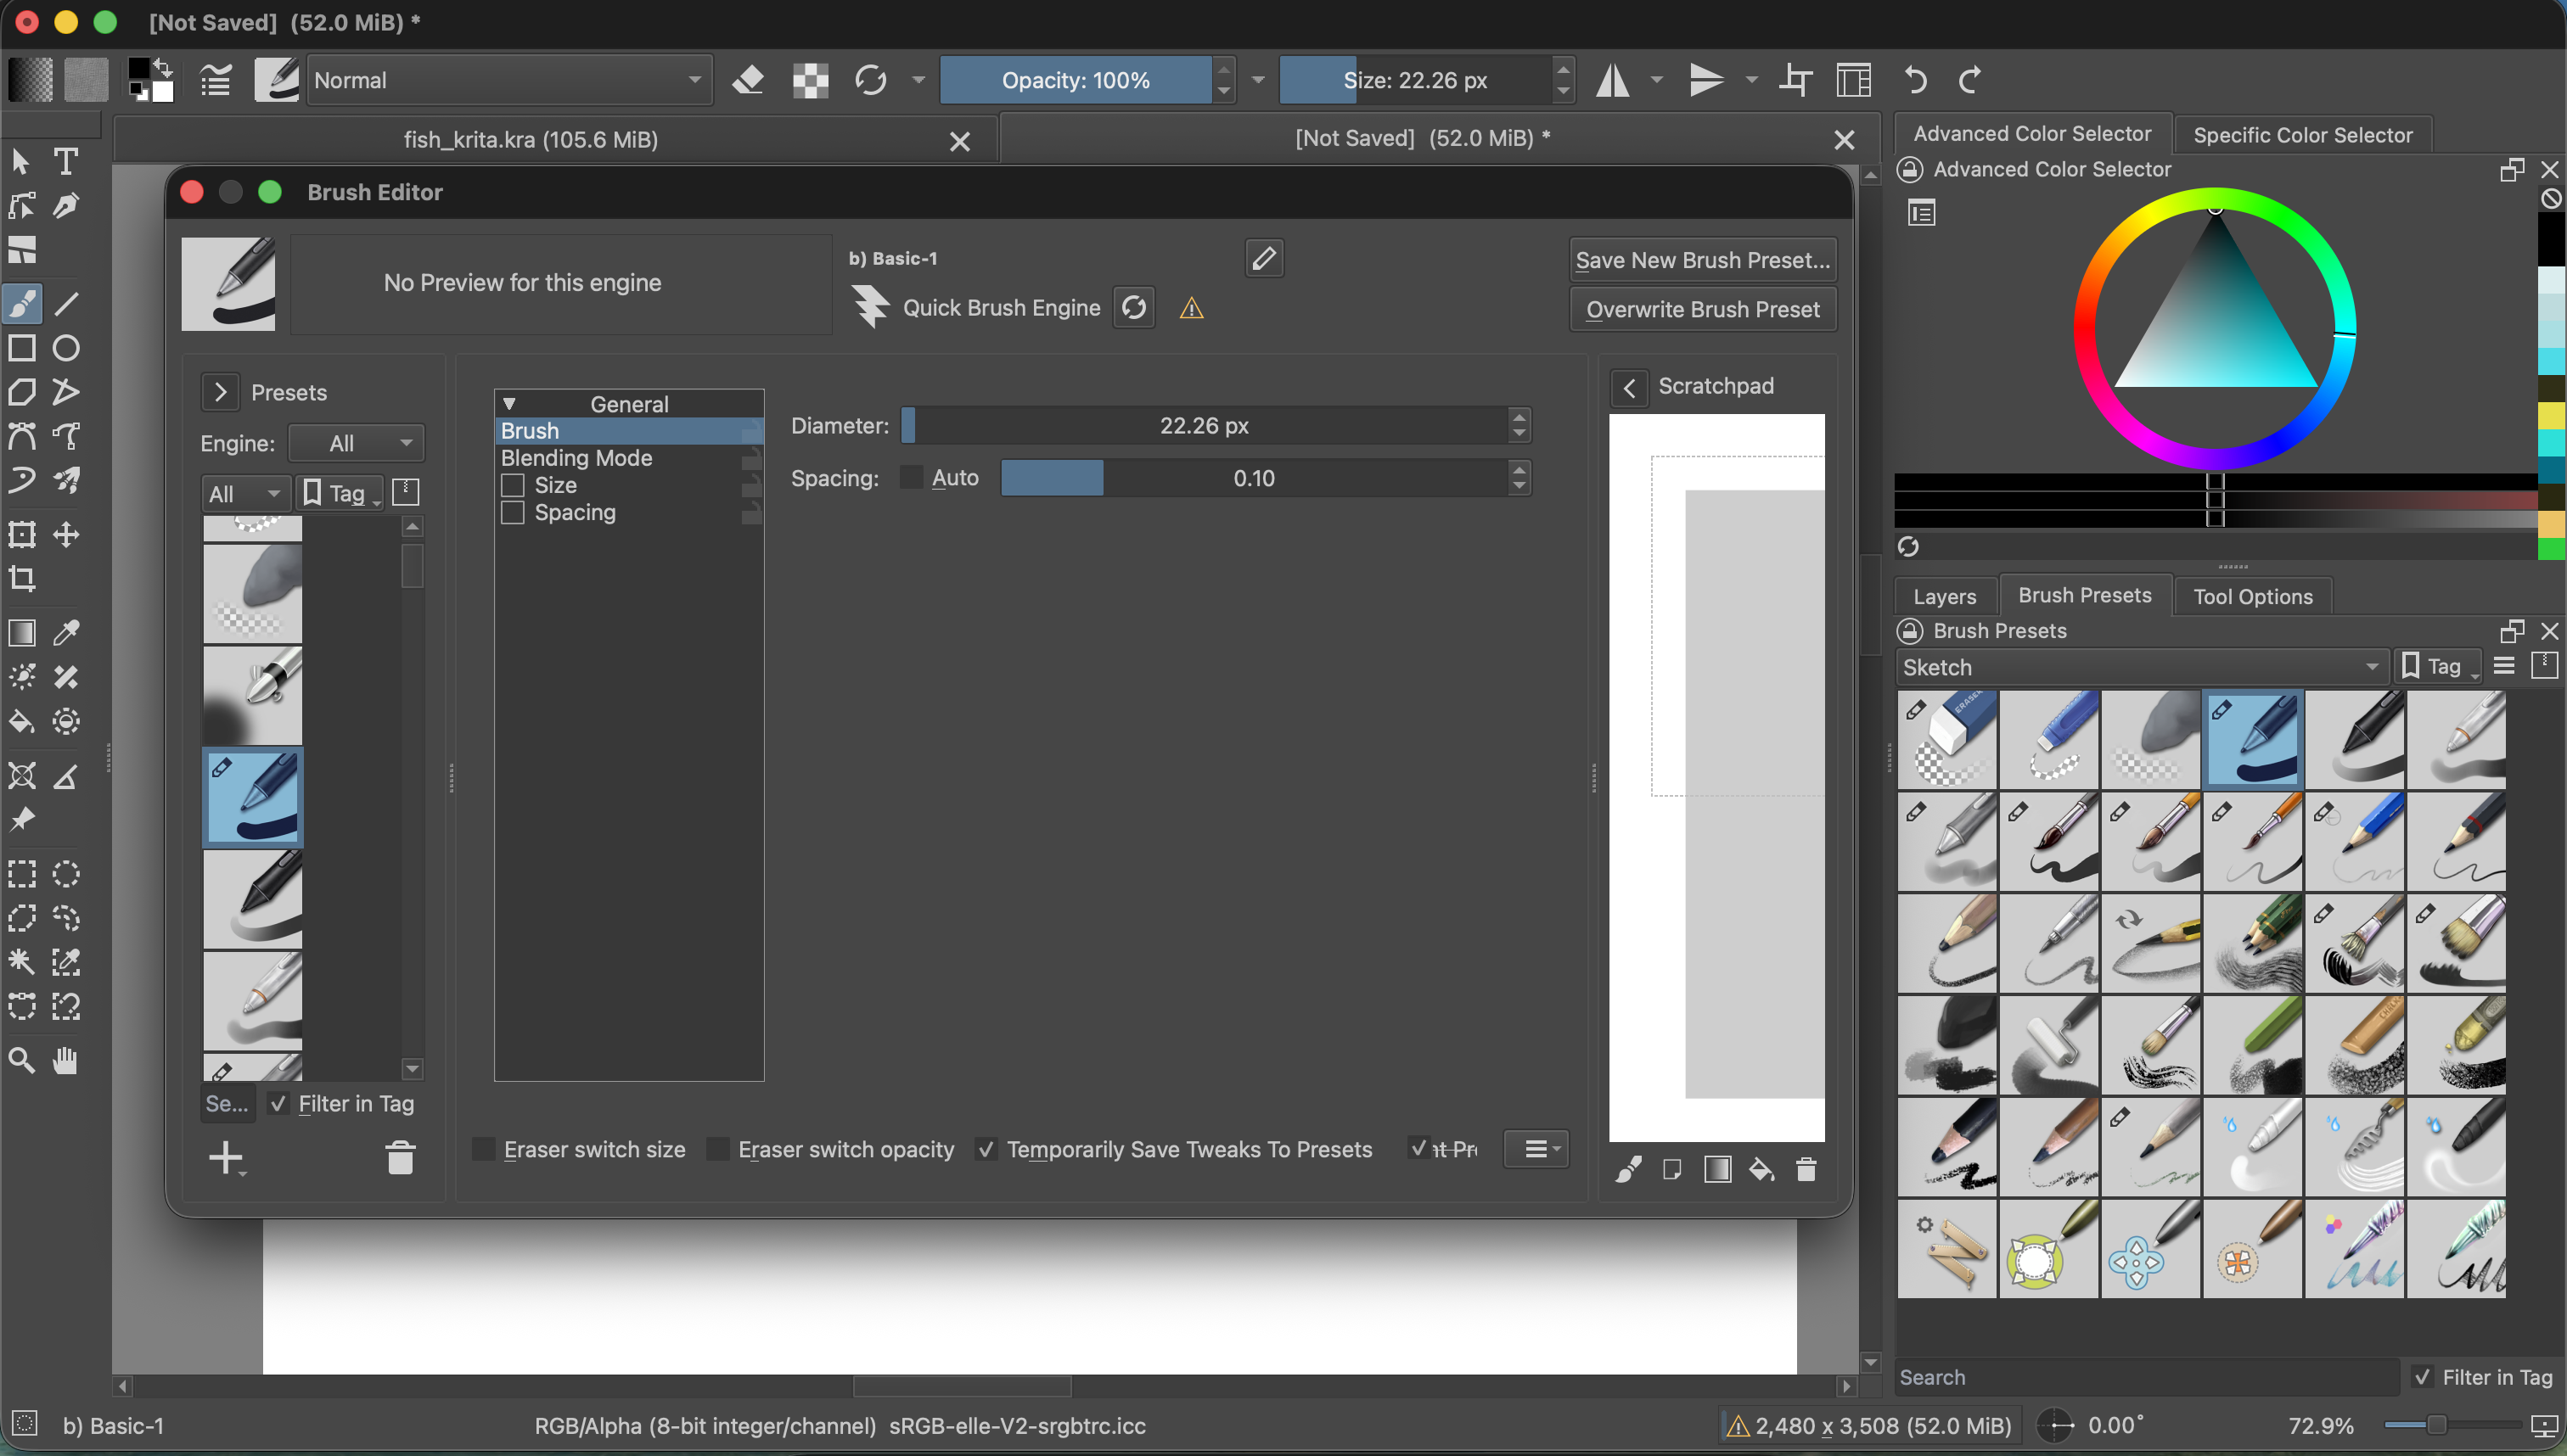The height and width of the screenshot is (1456, 2567).
Task: Click Overwrite Brush Preset button
Action: click(x=1703, y=310)
